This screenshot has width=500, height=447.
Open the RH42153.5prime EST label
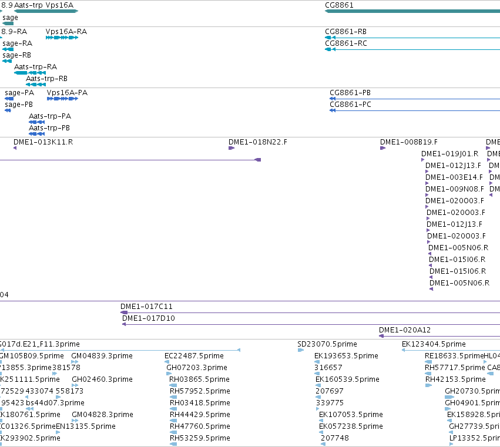click(455, 379)
